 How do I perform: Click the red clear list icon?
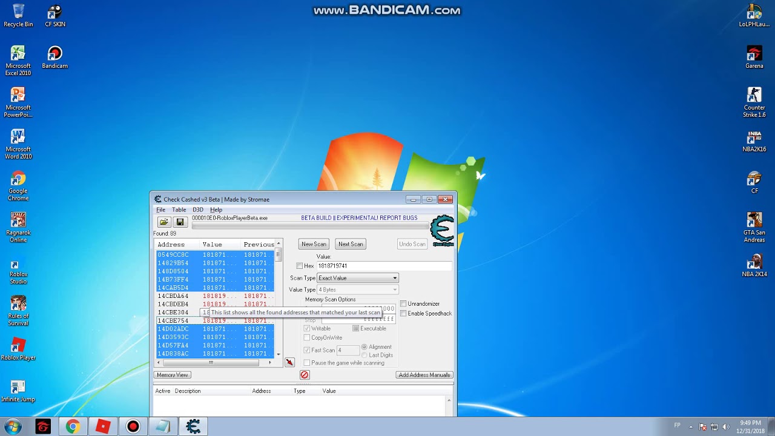click(305, 375)
